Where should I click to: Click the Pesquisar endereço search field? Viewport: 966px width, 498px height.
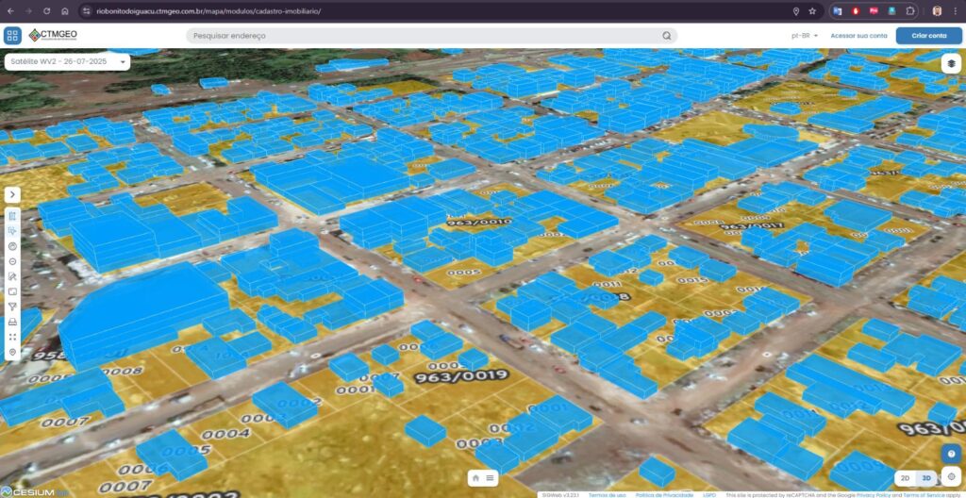[x=425, y=36]
